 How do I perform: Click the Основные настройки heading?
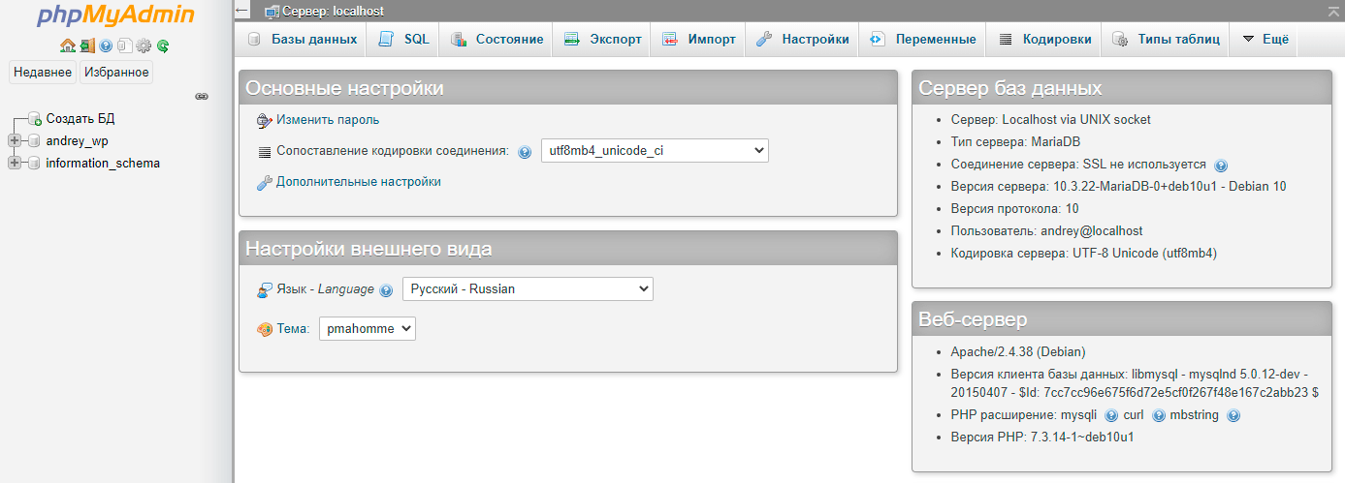coord(344,88)
